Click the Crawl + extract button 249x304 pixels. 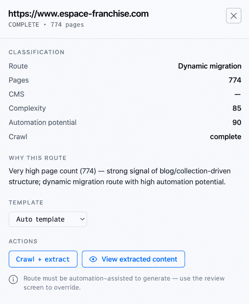click(x=43, y=259)
